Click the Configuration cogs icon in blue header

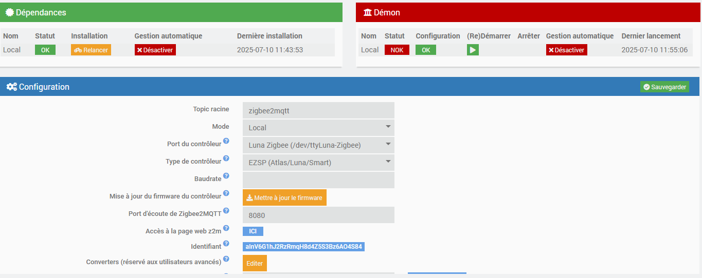point(11,87)
